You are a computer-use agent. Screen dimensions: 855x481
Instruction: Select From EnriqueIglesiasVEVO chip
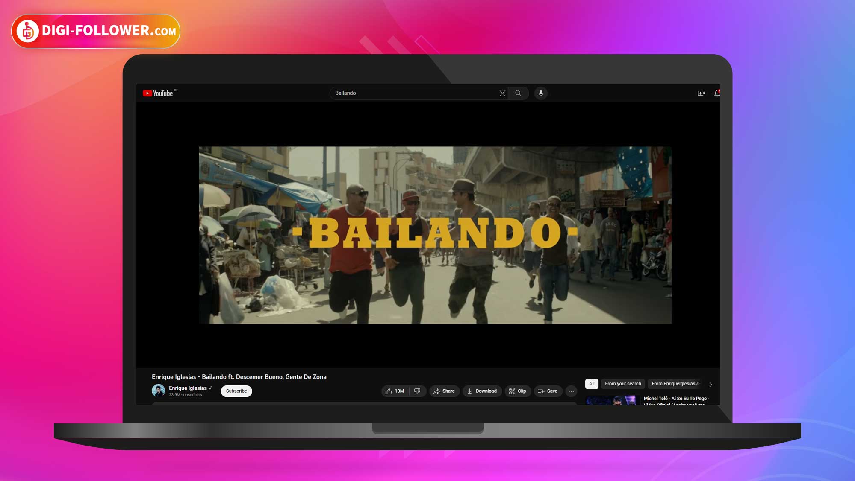675,384
